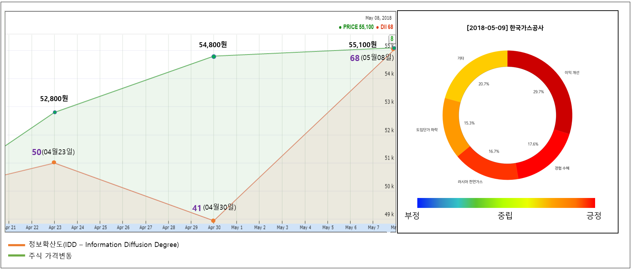Click the May 7 x-axis label
This screenshot has height=270, width=632.
point(373,227)
